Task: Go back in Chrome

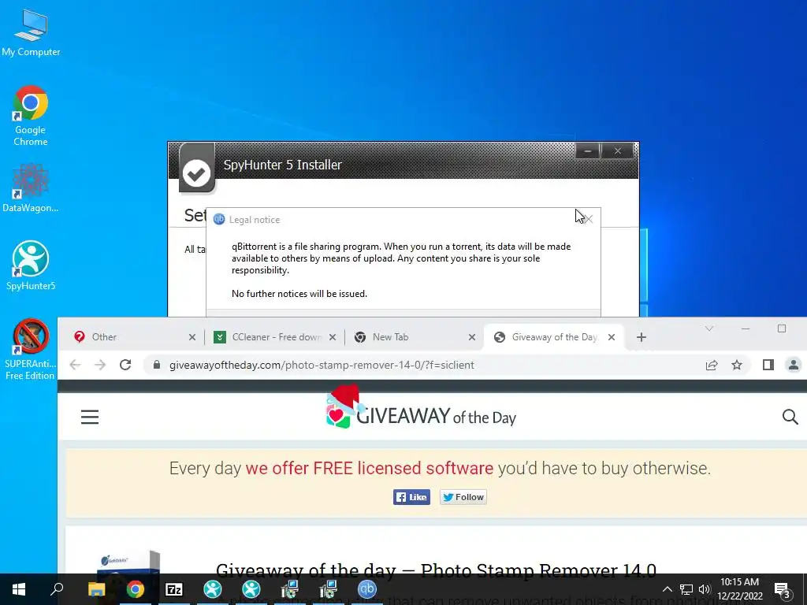Action: coord(75,365)
